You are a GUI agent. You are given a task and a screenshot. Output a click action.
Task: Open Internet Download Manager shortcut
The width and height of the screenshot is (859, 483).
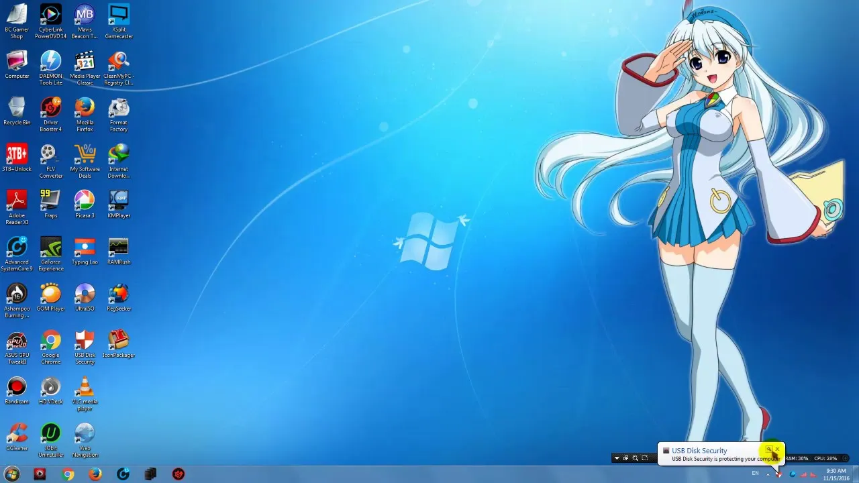point(119,160)
